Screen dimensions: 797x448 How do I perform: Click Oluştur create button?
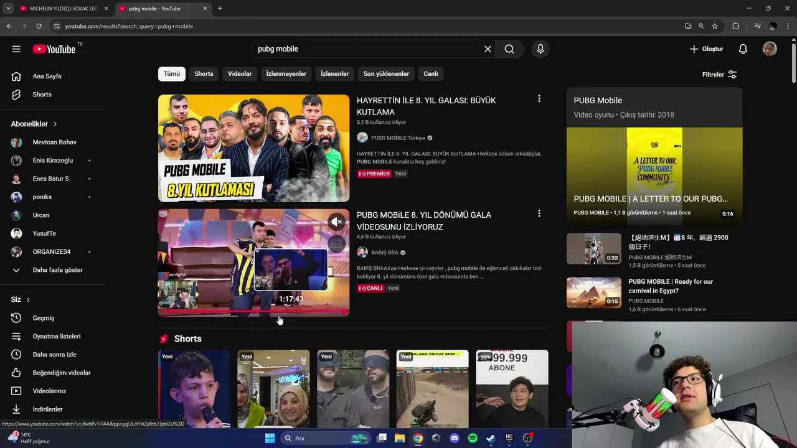coord(706,49)
